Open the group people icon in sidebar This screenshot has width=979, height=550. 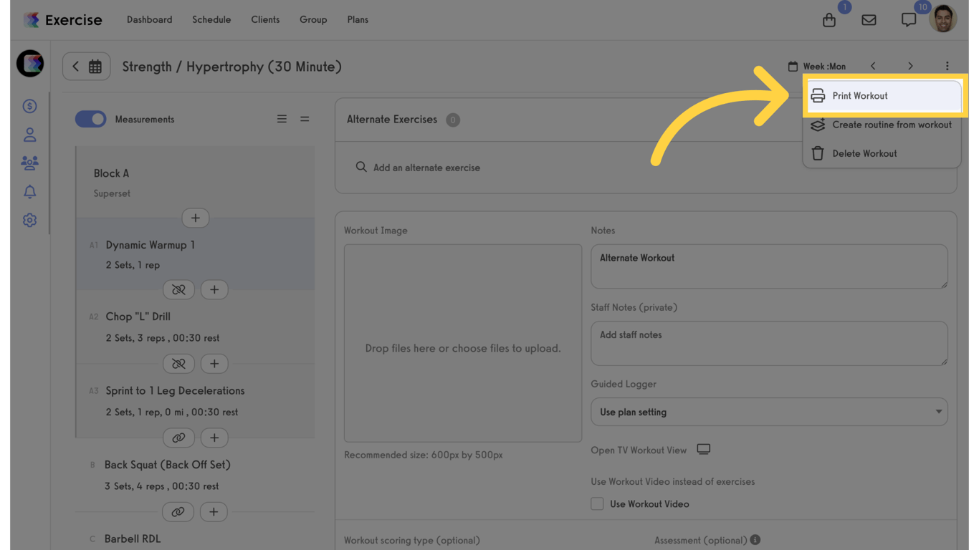point(29,163)
